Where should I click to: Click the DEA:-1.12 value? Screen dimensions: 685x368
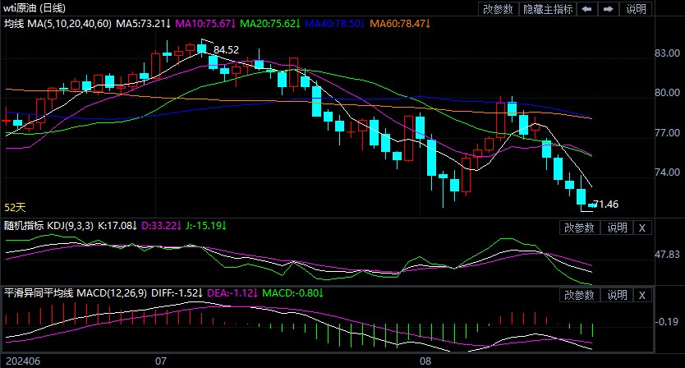(232, 292)
